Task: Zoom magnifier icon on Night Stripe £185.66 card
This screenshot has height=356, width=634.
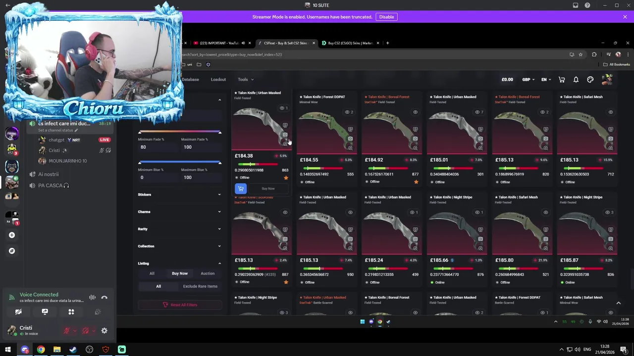Action: click(x=480, y=248)
